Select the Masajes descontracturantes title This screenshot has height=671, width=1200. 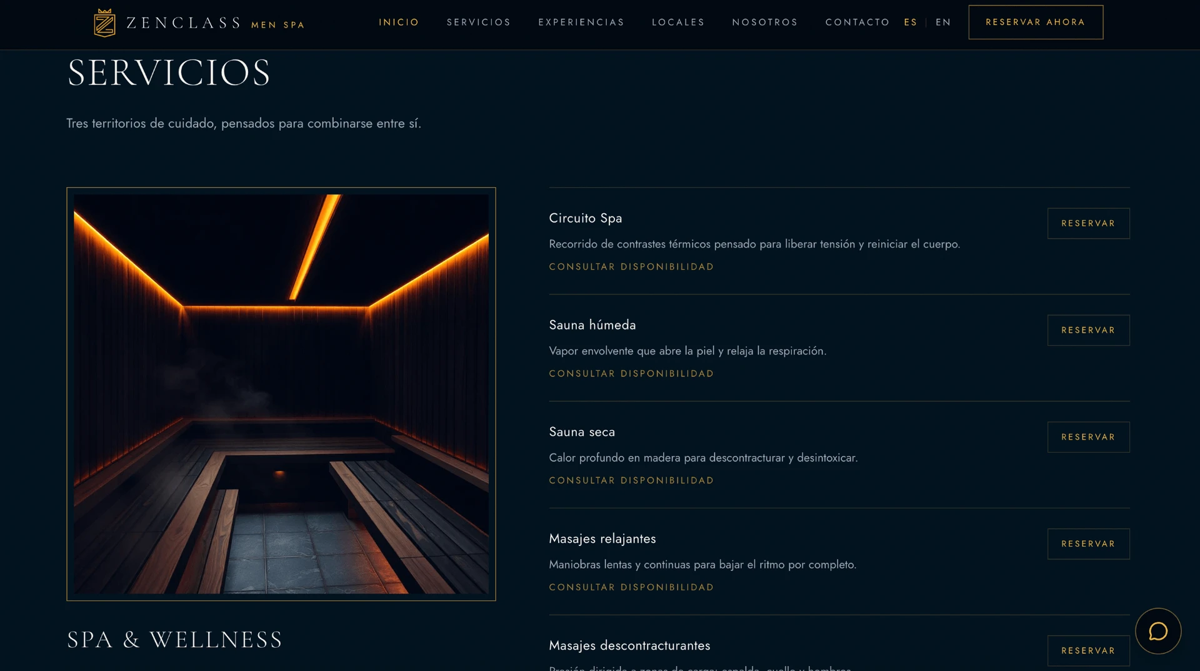point(629,645)
